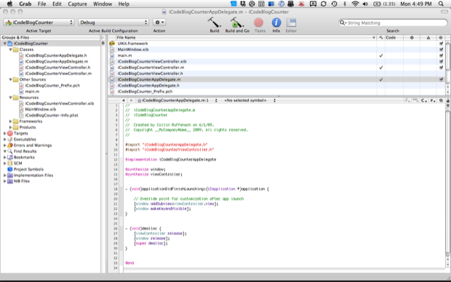Expand the Products group triangle

click(x=10, y=128)
